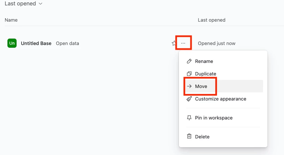Screen dimensions: 284x155
Task: Click the Name column header
Action: pyautogui.click(x=11, y=20)
